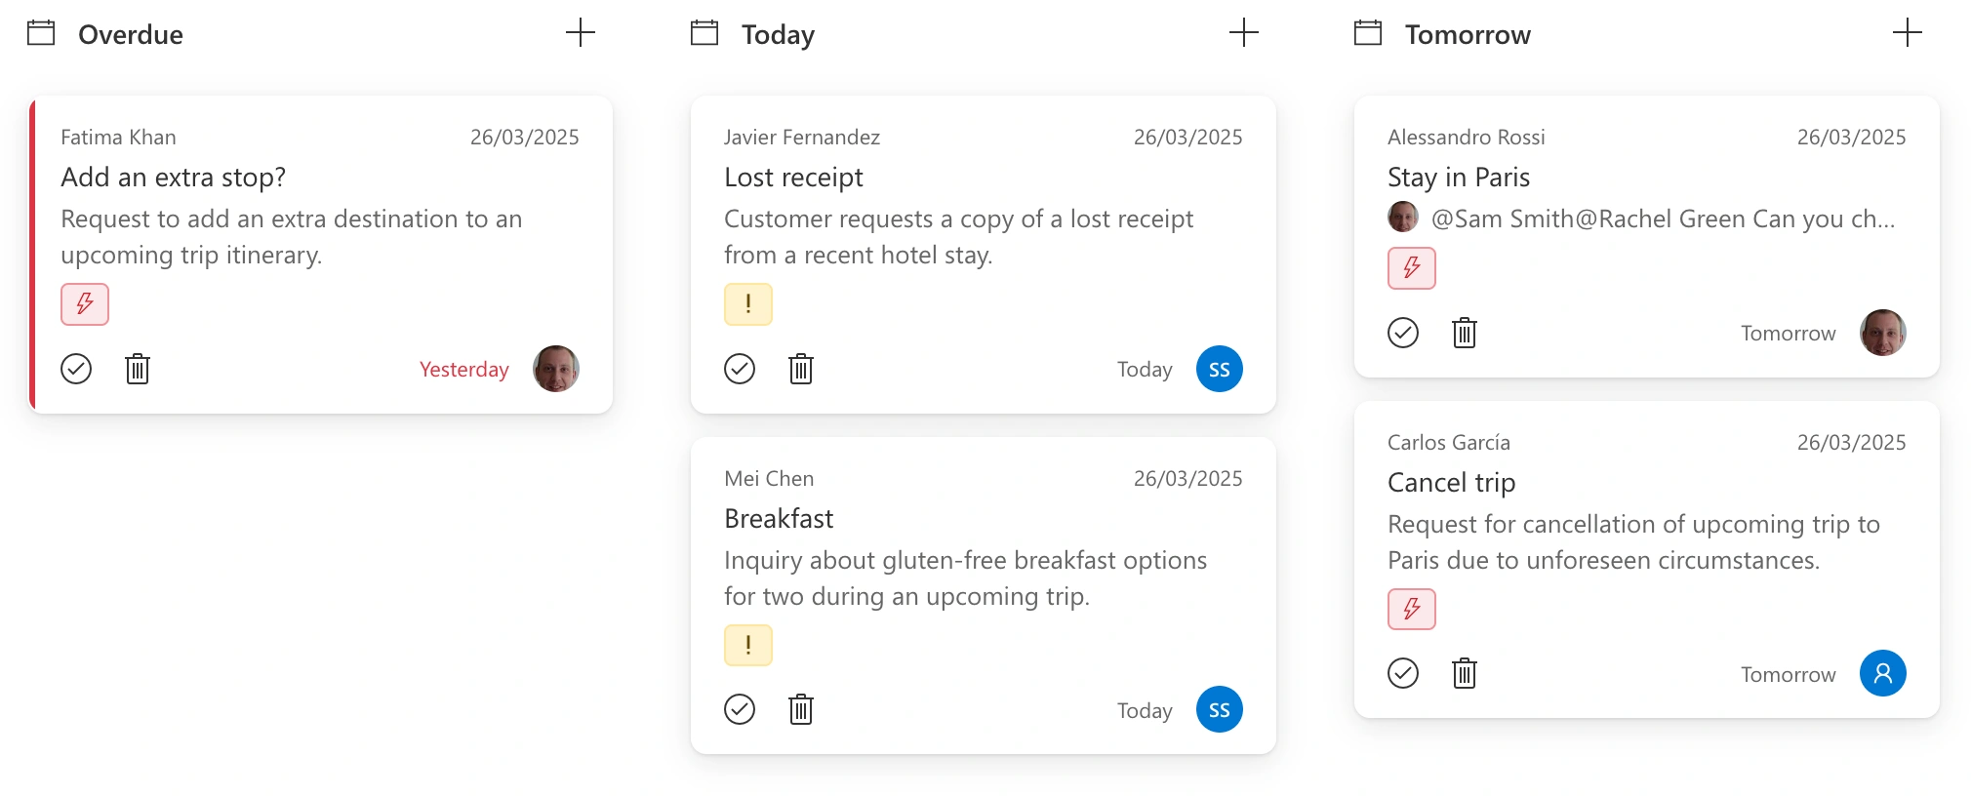Open the 'Stay in Paris' task title
Viewport: 1971px width, 796px height.
click(x=1459, y=178)
